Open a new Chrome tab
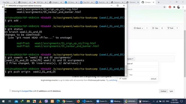This screenshot has height=104, width=186. [159, 2]
